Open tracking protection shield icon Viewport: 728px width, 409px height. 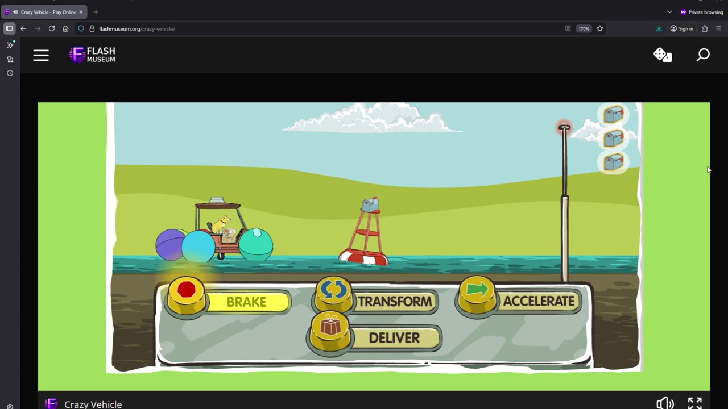pyautogui.click(x=81, y=28)
